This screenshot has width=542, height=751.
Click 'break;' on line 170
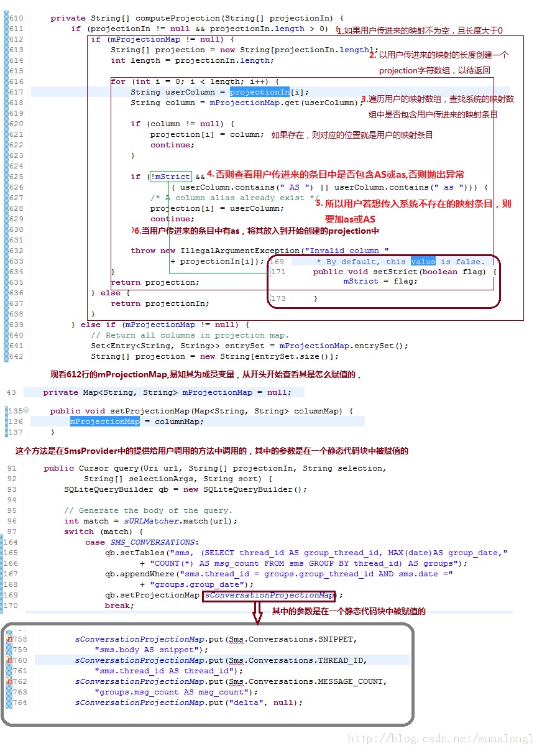[x=119, y=606]
